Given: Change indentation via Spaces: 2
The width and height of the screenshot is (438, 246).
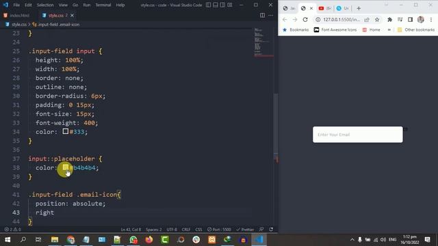Looking at the screenshot, I should click(x=153, y=230).
